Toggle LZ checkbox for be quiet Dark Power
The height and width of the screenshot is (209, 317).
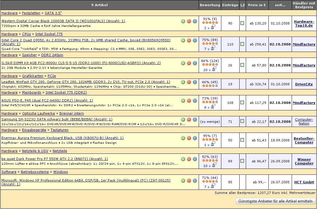point(242,161)
